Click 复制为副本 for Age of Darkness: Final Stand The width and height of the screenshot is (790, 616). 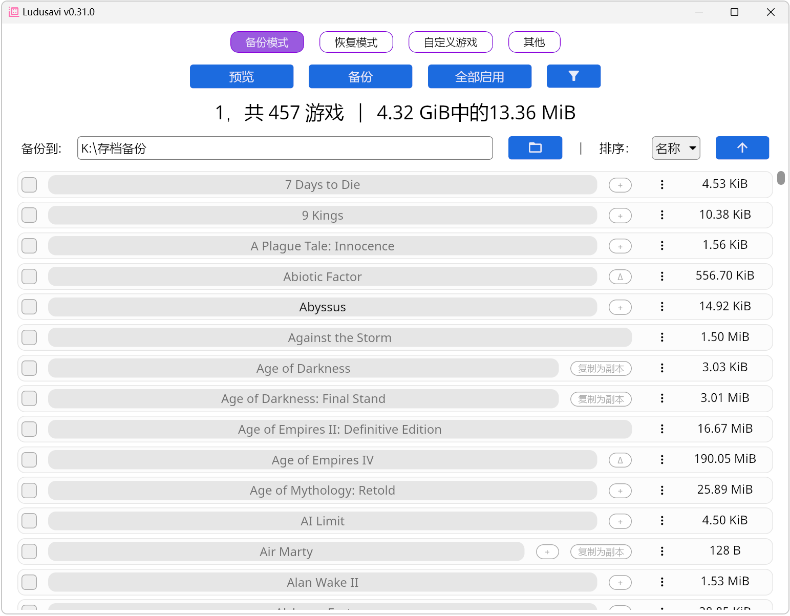601,399
